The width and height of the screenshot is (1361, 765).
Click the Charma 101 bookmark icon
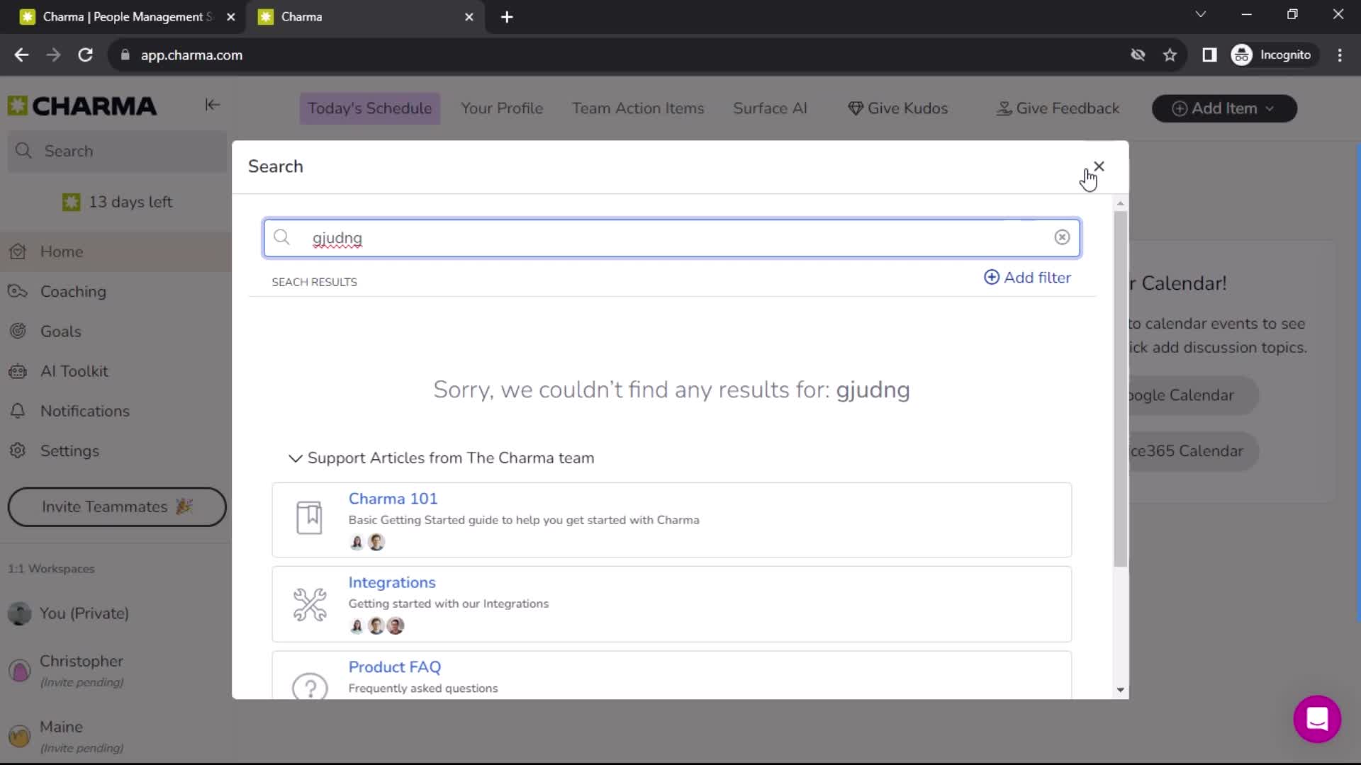[309, 518]
